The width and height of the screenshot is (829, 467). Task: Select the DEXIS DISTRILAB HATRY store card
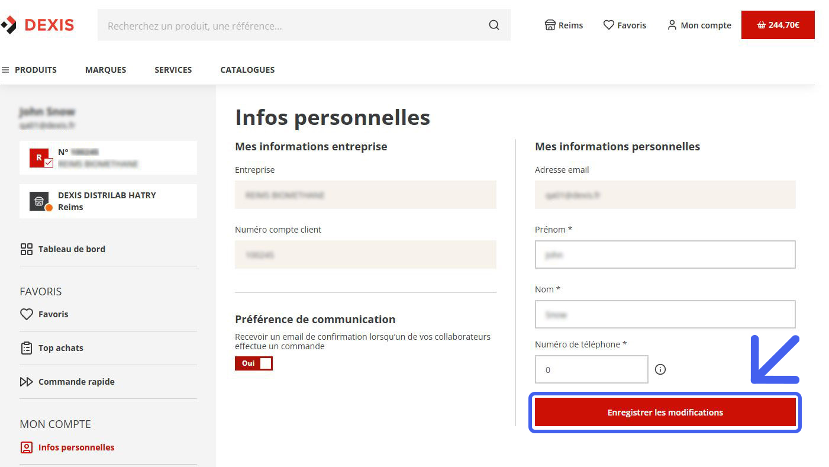(108, 201)
